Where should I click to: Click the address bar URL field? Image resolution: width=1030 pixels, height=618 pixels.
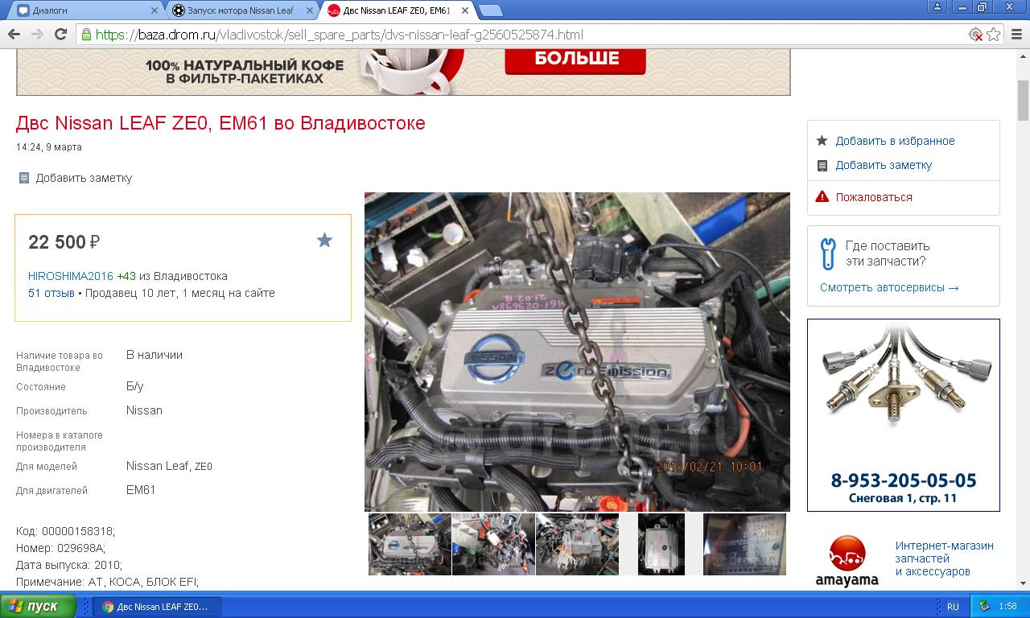pos(523,35)
